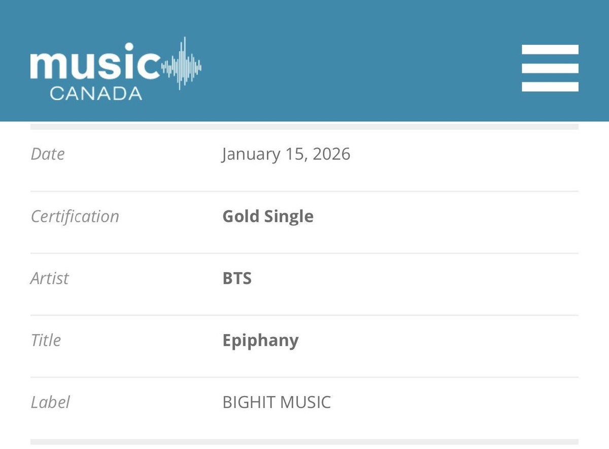Click the Music Canada logo
Viewport: 609px width, 449px height.
pyautogui.click(x=116, y=69)
